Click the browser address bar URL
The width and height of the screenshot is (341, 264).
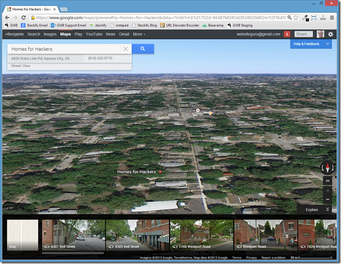(x=161, y=18)
